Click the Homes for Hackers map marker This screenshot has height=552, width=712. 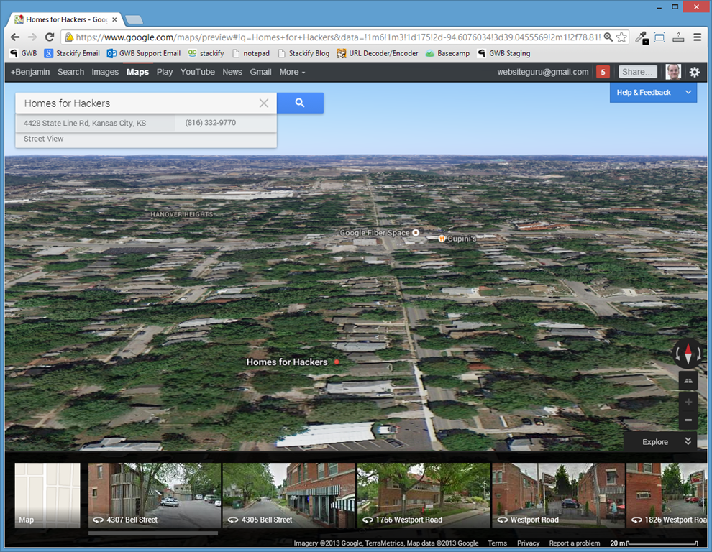[x=337, y=362]
